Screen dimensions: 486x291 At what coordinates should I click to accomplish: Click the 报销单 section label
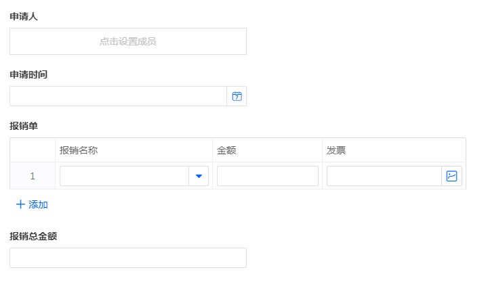coord(24,126)
